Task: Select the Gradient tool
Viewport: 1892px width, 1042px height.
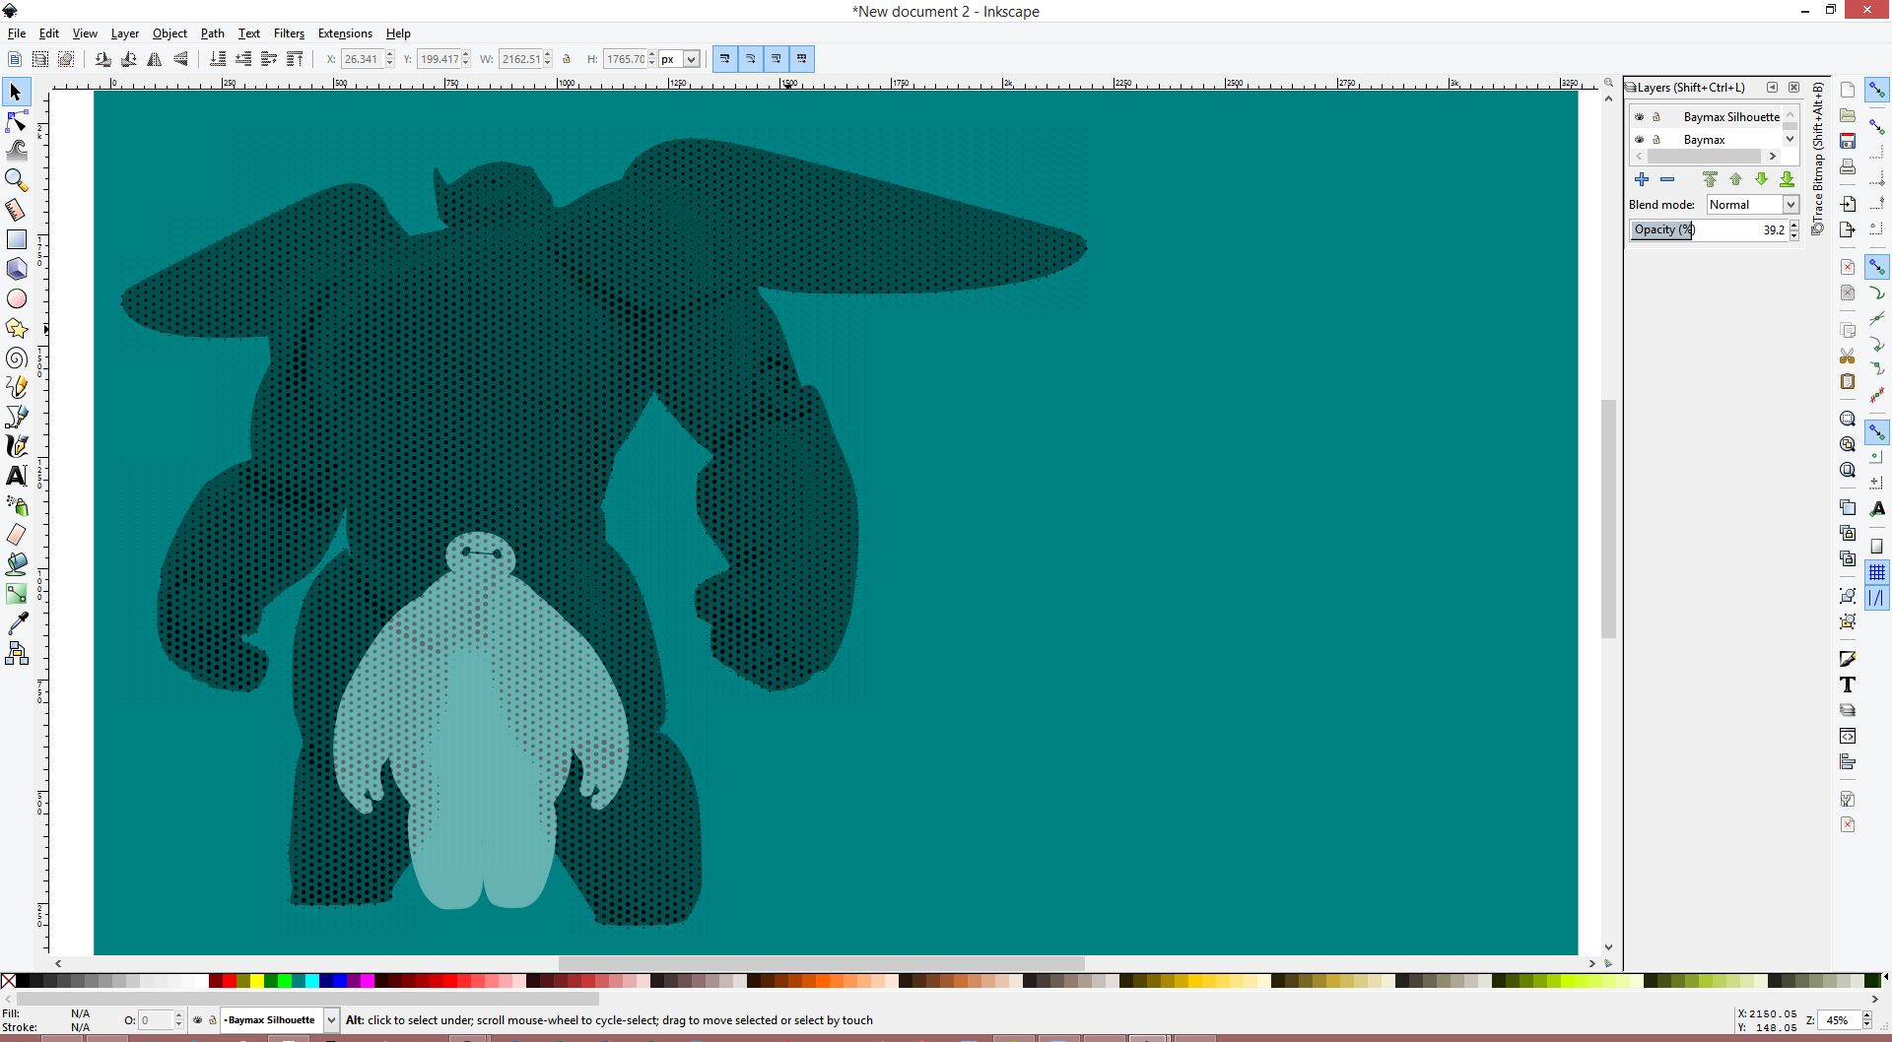Action: pos(17,594)
